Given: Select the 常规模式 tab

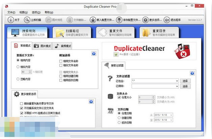Looking at the screenshot, I should 22,46.
